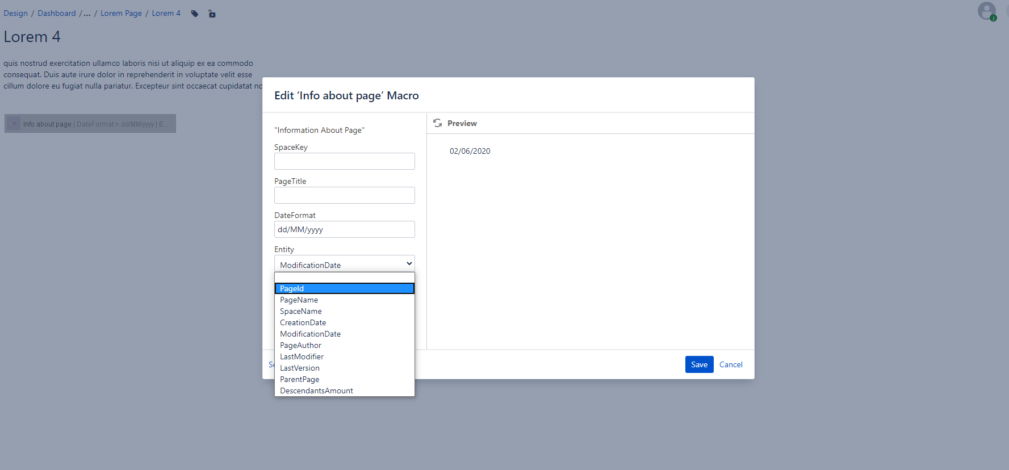The height and width of the screenshot is (470, 1009).
Task: Open page restrictions lock icon
Action: pyautogui.click(x=212, y=14)
